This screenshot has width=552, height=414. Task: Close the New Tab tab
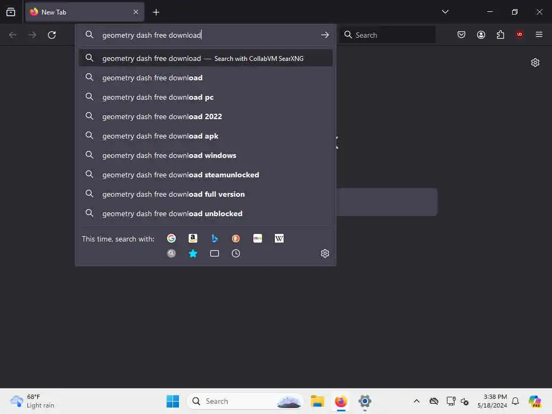[x=136, y=12]
